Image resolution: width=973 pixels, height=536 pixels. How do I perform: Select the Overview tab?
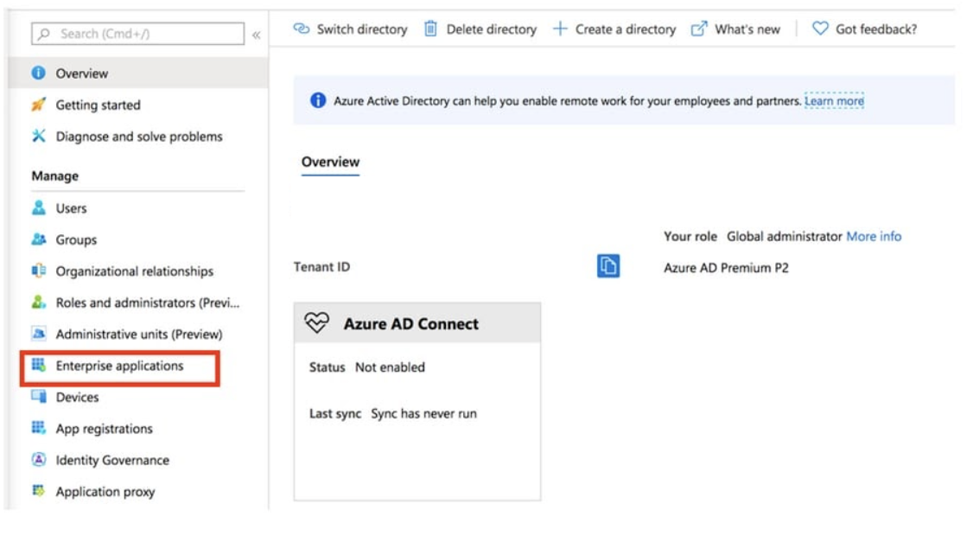coord(330,162)
